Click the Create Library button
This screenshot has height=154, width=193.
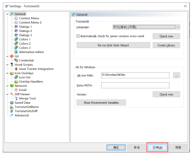(166, 45)
